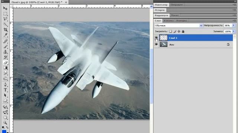Screen dimensions: 238x133
Task: Open the Заливка fill slider arrow
Action: [234, 31]
